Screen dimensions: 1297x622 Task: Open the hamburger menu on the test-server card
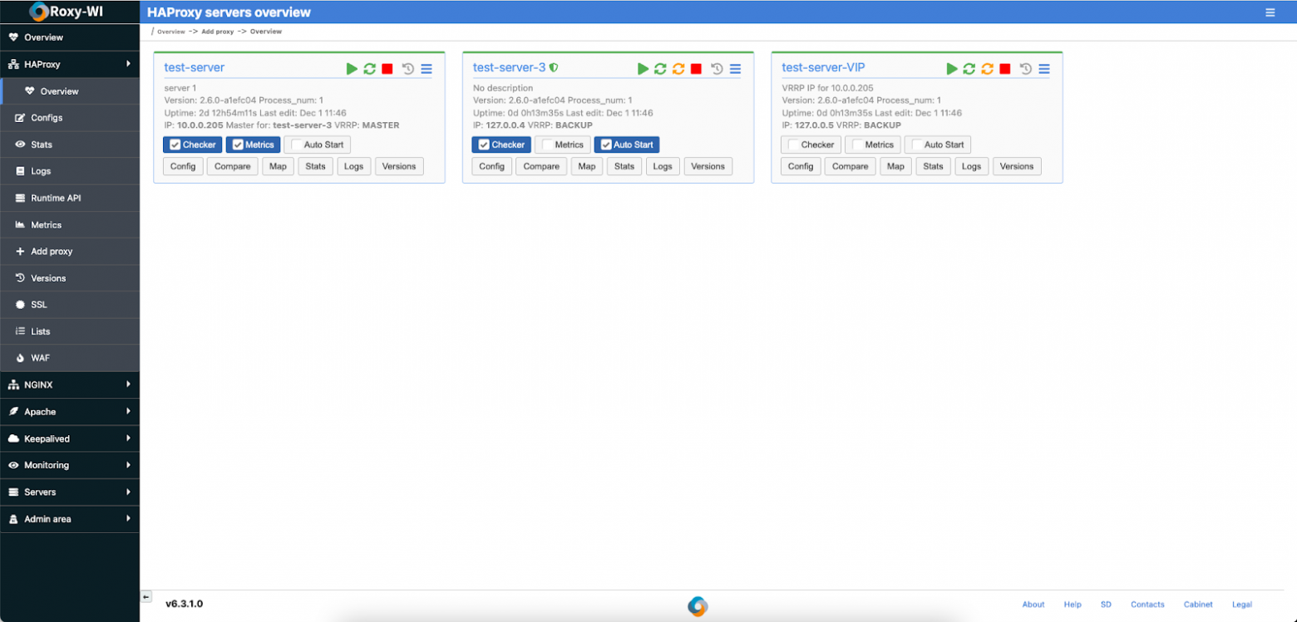pyautogui.click(x=427, y=69)
